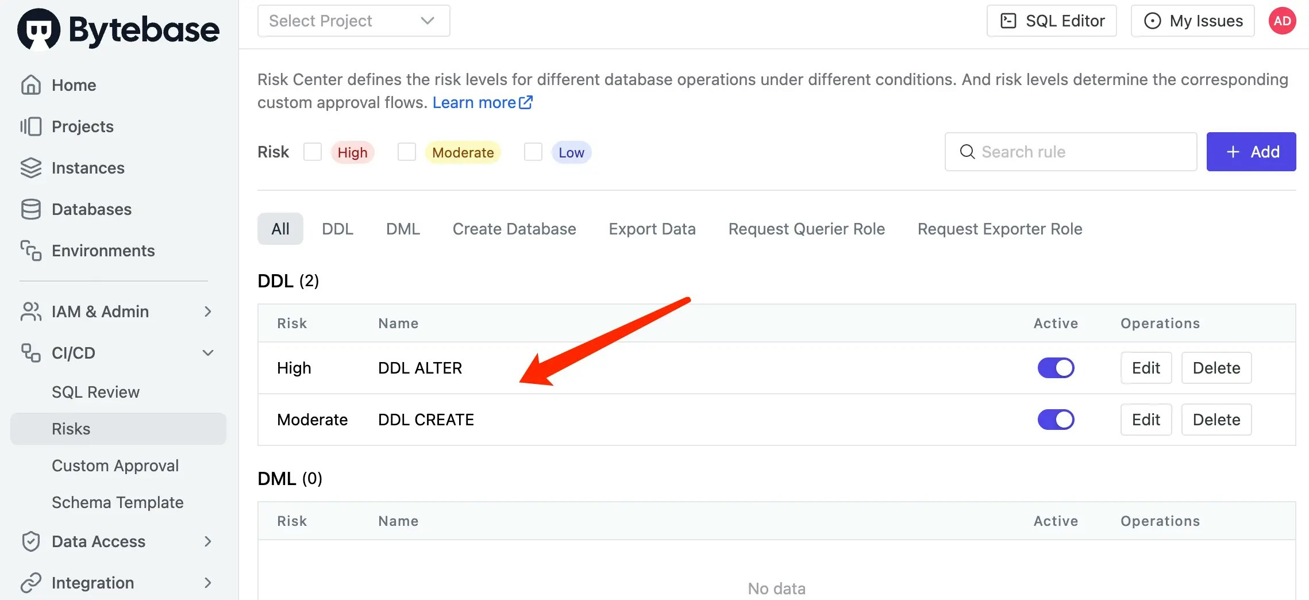The height and width of the screenshot is (600, 1309).
Task: Click the Home house icon
Action: pos(31,85)
